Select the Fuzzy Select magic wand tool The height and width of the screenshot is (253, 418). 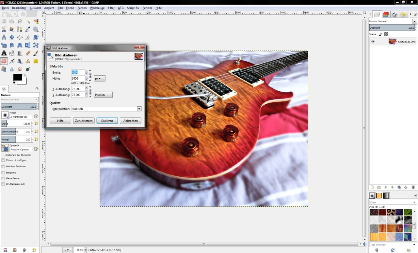click(28, 22)
